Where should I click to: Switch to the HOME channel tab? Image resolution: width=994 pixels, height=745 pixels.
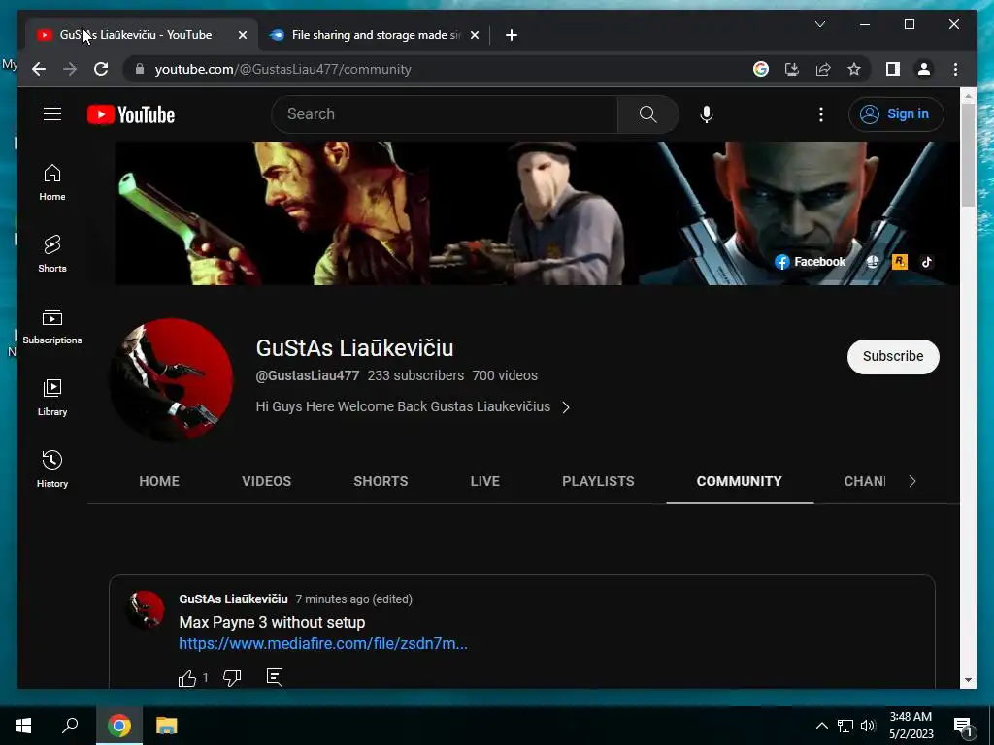(x=159, y=481)
